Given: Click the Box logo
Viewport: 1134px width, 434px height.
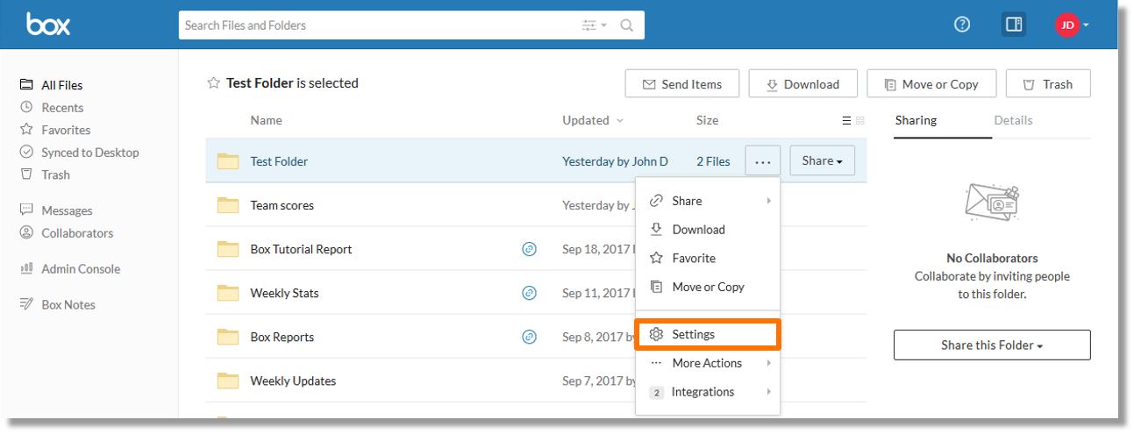Looking at the screenshot, I should 48,25.
